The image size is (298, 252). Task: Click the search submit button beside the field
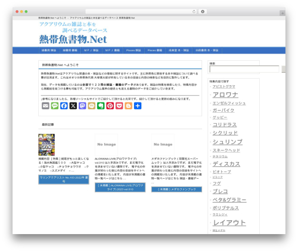pos(284,69)
